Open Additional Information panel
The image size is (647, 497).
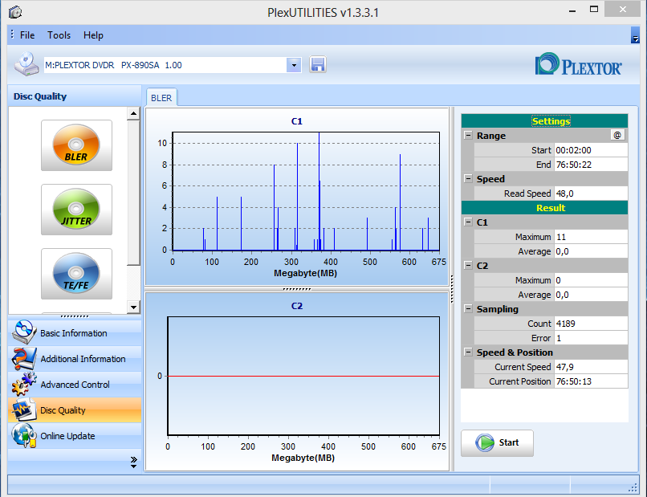[x=75, y=358]
